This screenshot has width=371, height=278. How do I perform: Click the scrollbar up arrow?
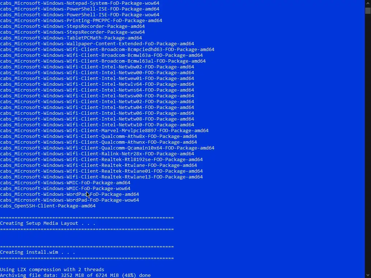(x=368, y=3)
